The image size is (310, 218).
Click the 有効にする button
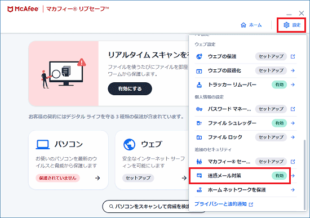(130, 89)
